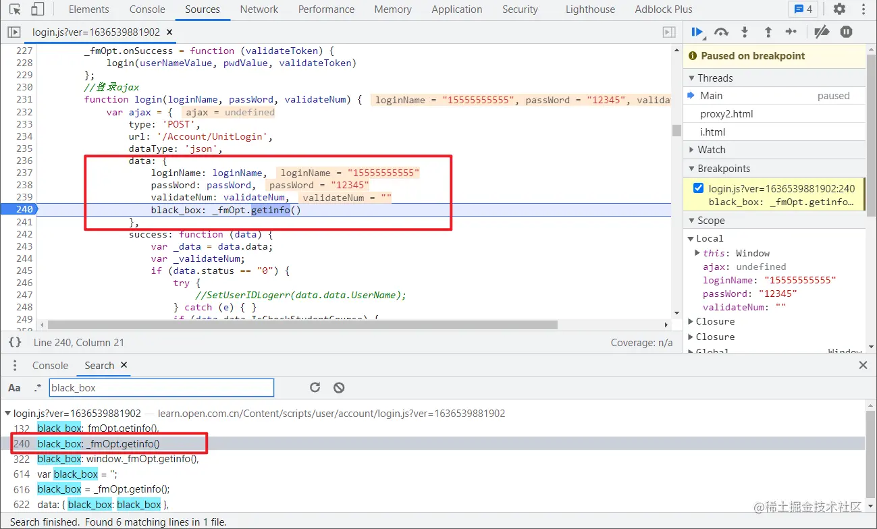Toggle the device toolbar icon
877x529 pixels.
pos(38,9)
